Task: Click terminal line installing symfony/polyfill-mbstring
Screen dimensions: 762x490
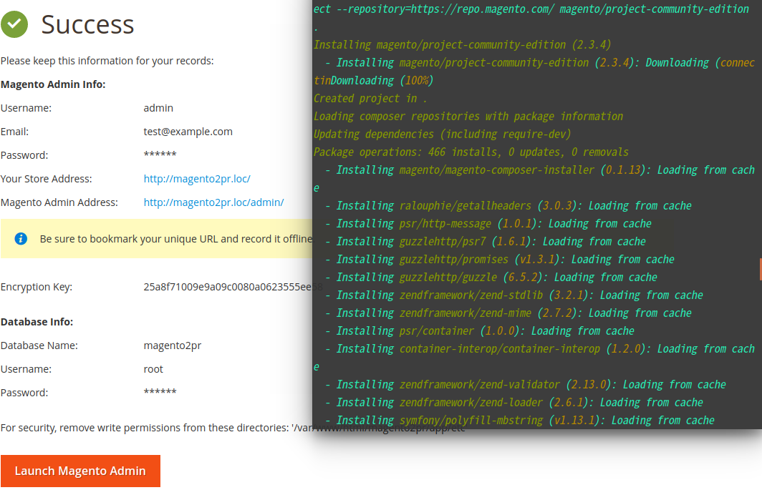Action: pos(520,421)
